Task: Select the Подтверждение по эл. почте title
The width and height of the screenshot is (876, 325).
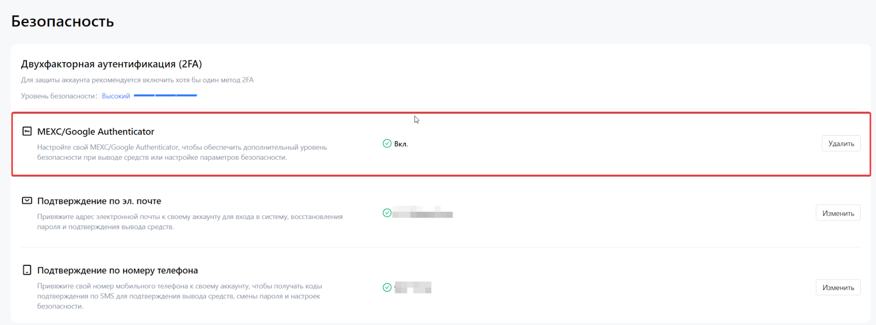Action: [x=99, y=201]
